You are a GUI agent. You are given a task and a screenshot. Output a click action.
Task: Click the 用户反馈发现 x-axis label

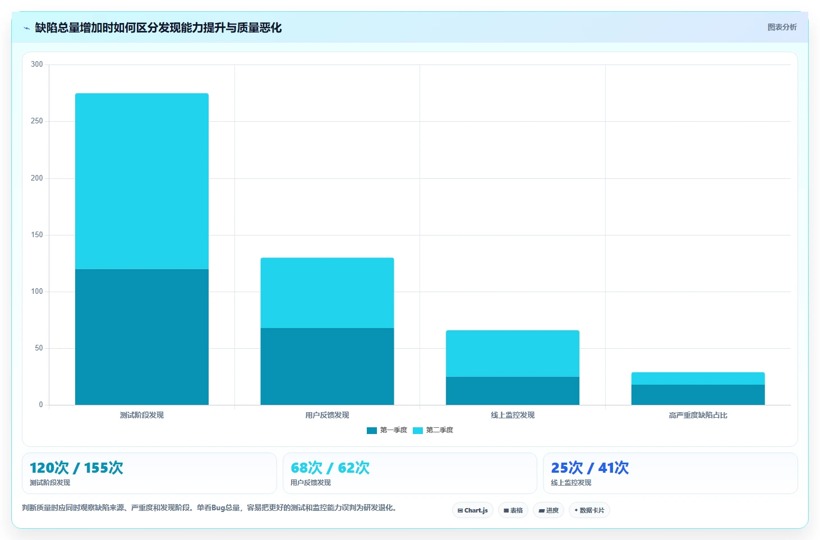327,415
